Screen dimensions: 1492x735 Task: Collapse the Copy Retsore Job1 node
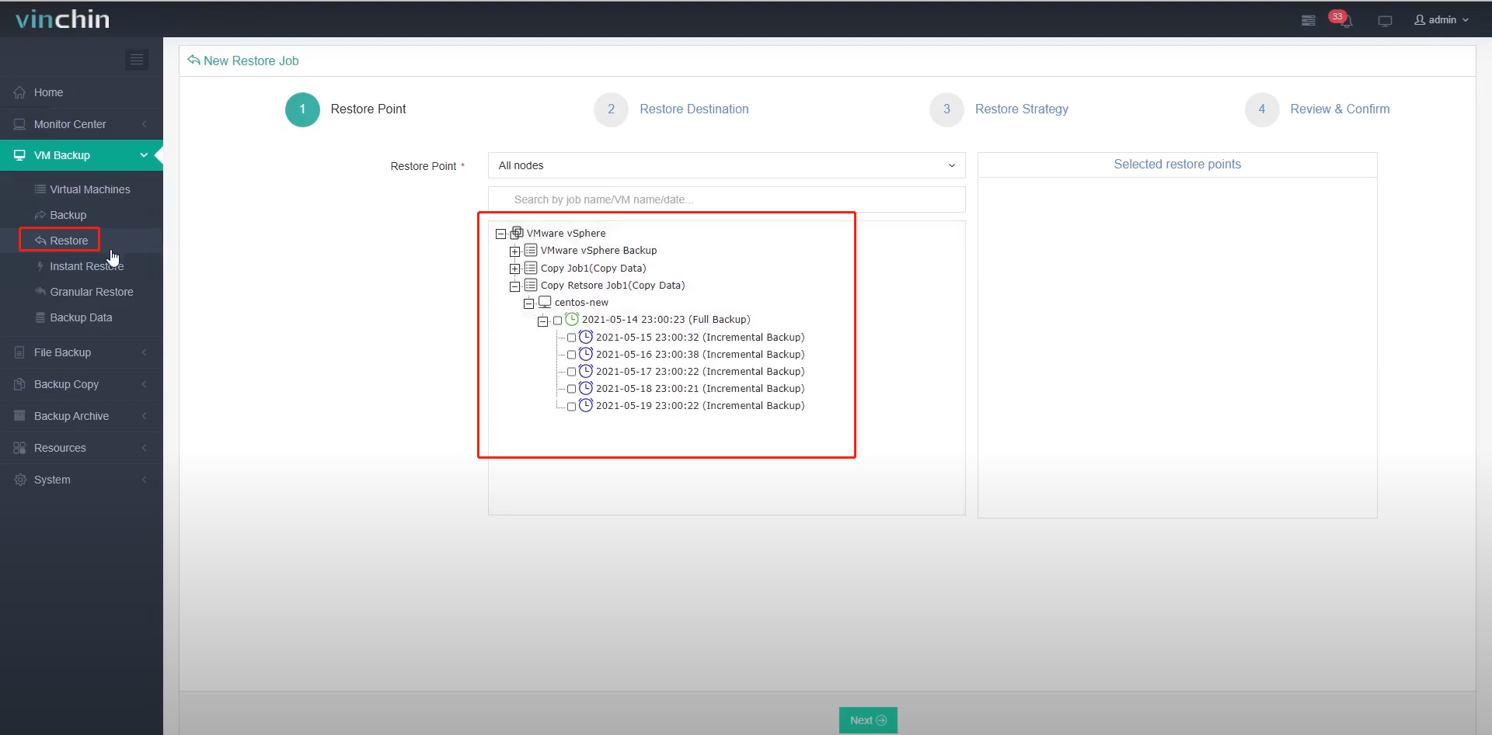point(514,286)
